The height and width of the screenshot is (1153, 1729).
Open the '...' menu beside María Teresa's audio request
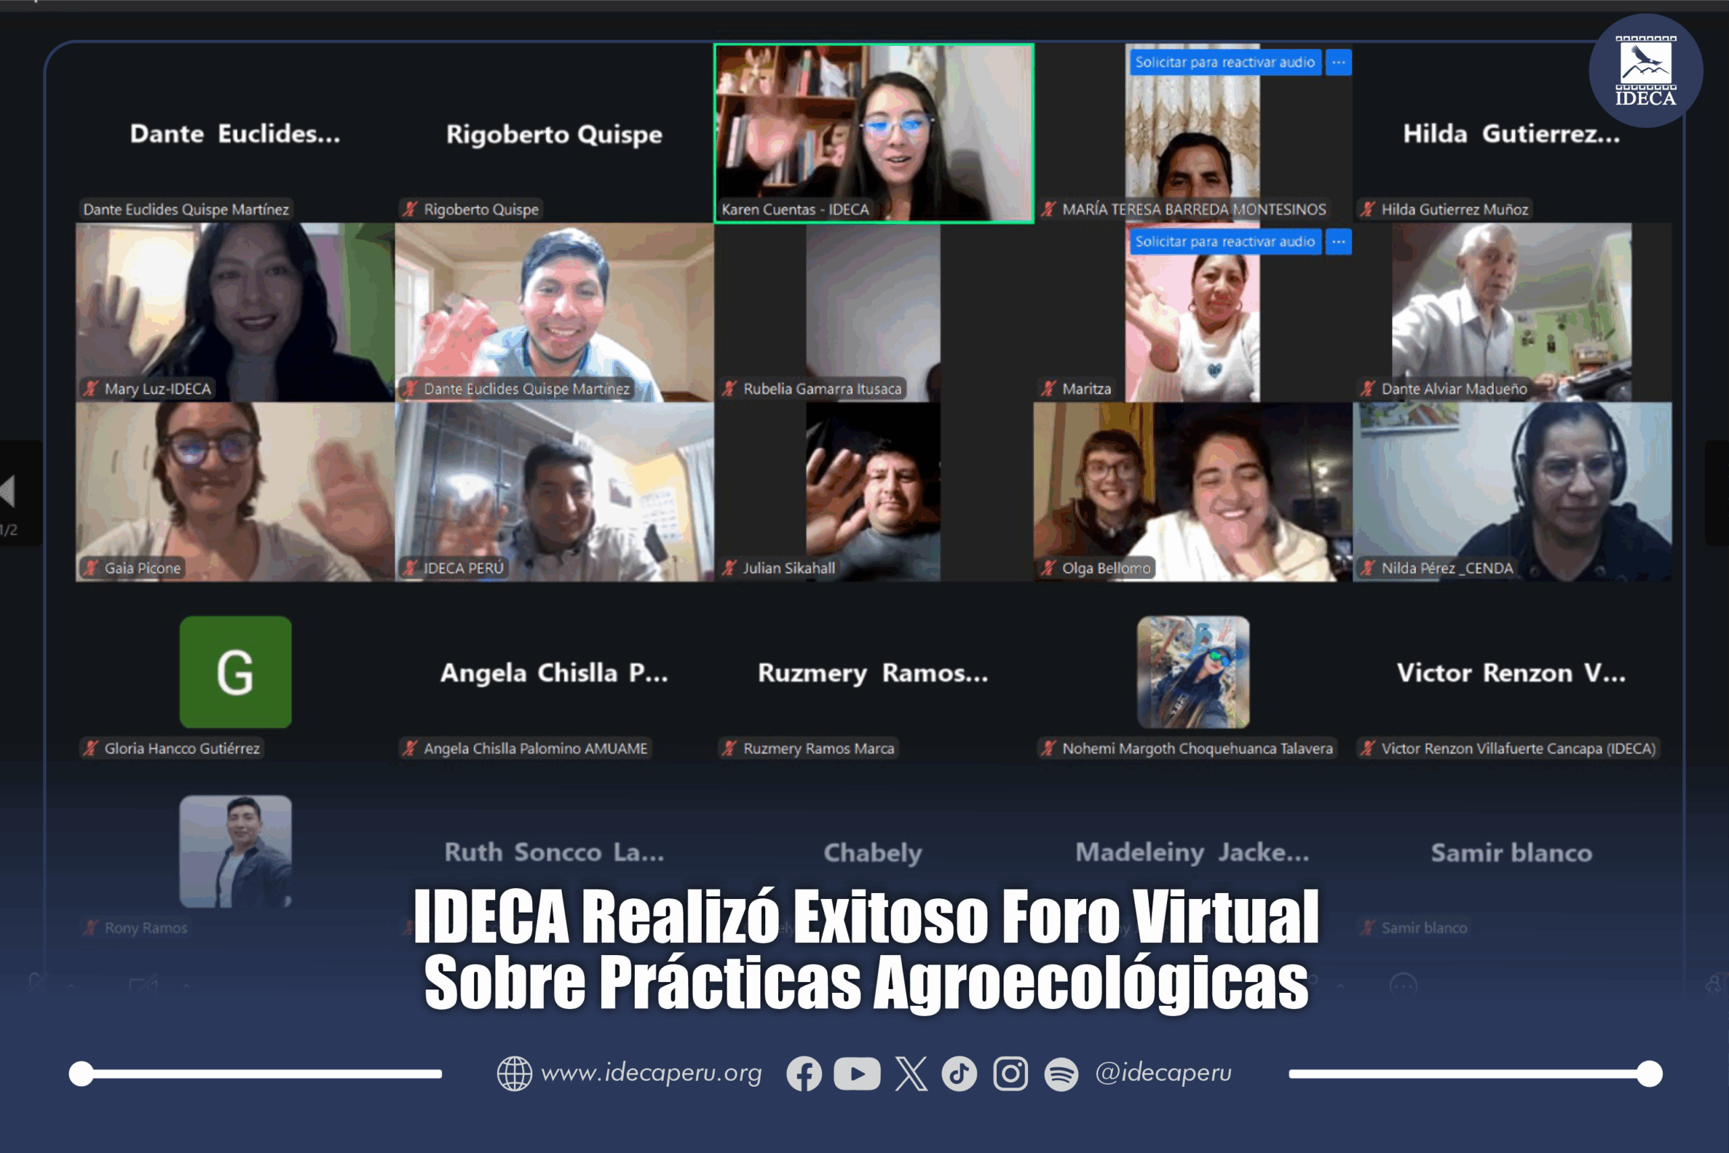coord(1338,63)
